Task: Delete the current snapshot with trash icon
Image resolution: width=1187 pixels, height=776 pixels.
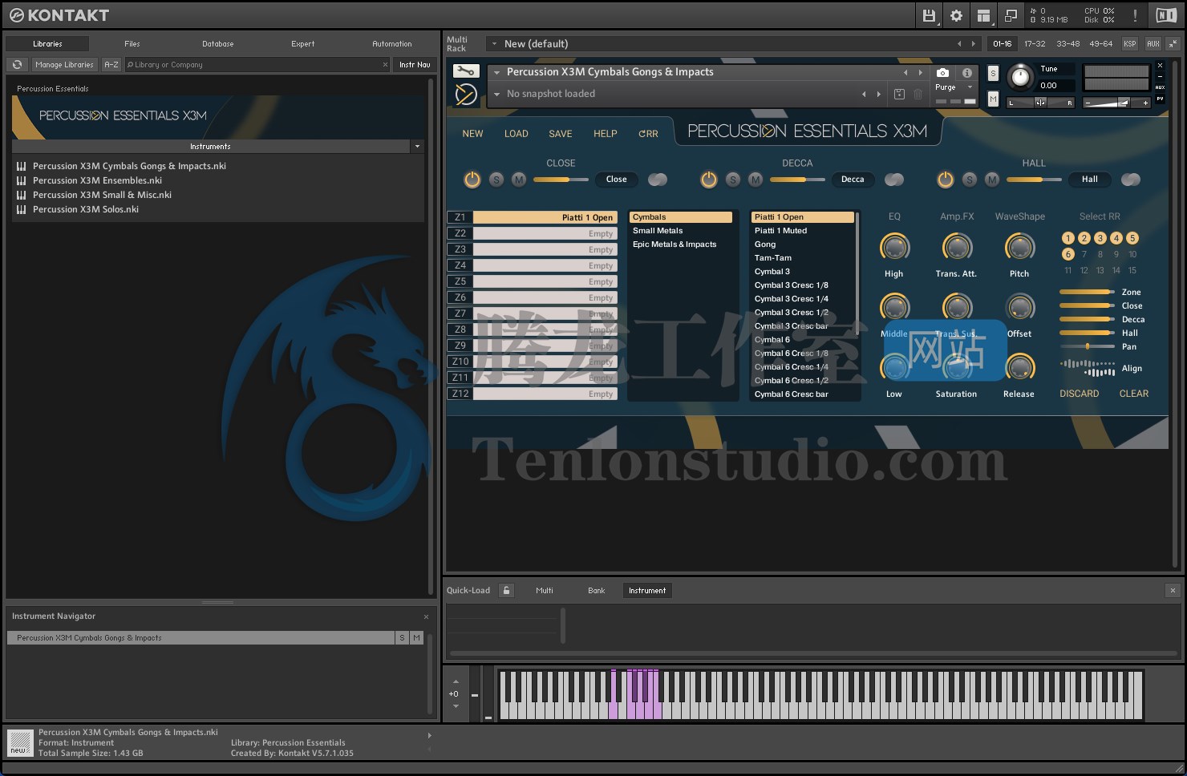Action: [x=918, y=94]
